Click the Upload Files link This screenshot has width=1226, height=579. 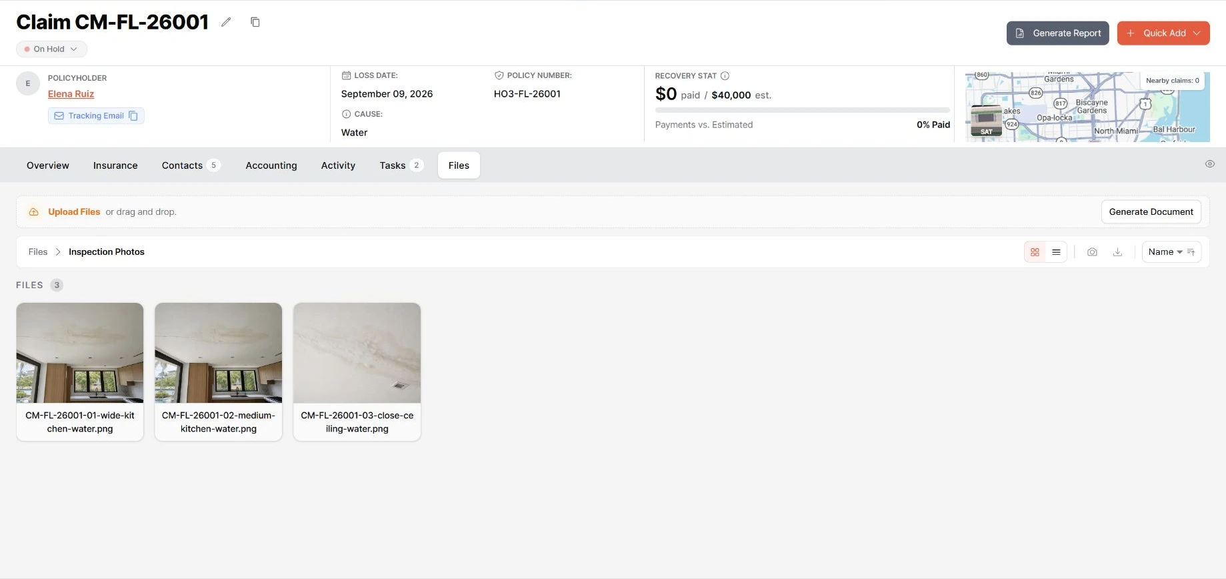pyautogui.click(x=74, y=212)
